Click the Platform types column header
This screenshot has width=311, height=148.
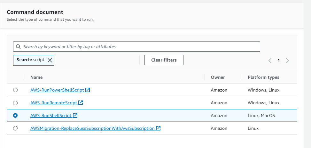(263, 77)
